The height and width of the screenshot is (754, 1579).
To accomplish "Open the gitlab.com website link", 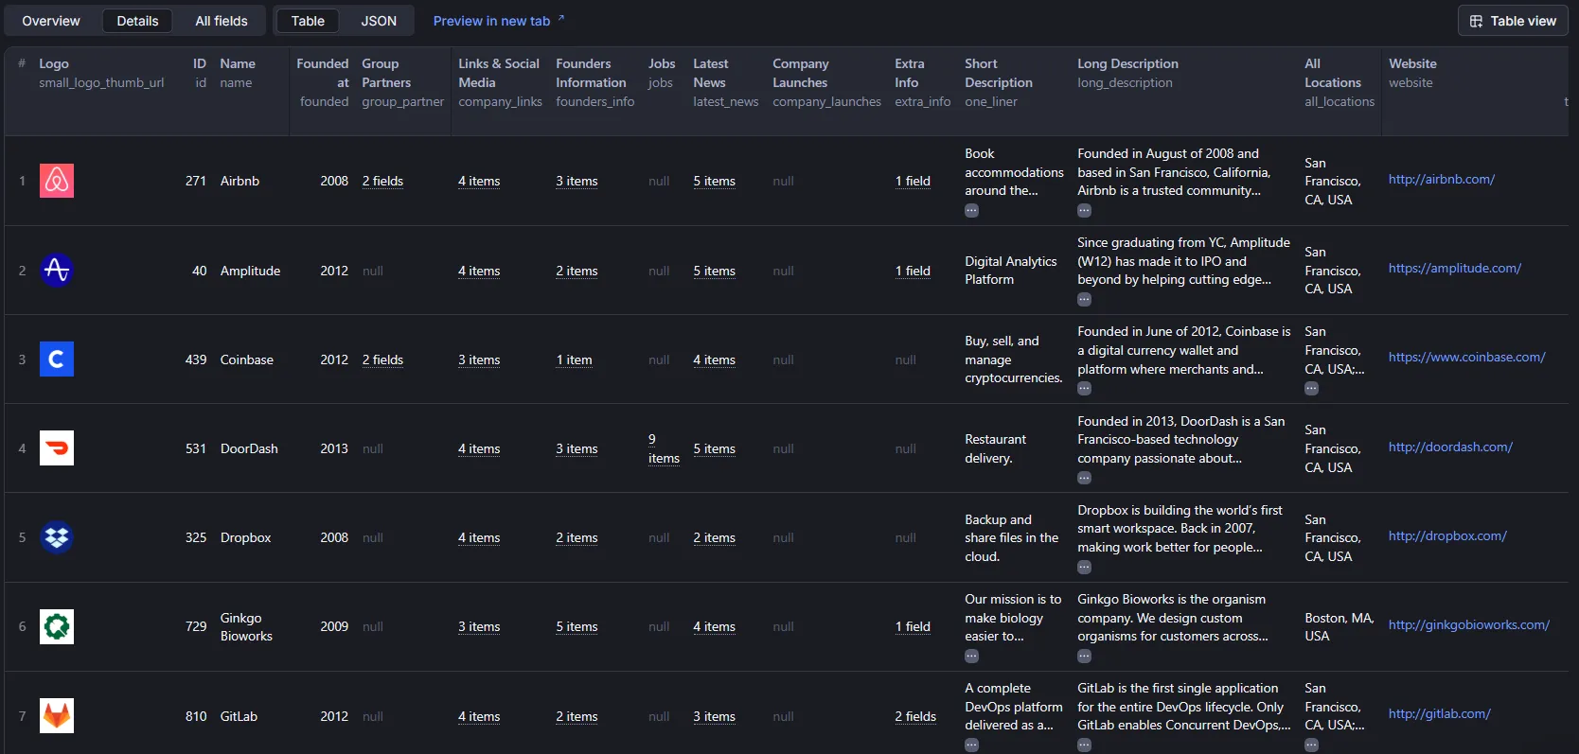I will point(1439,714).
